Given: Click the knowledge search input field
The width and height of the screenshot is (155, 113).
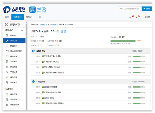Looking at the screenshot, I should 129,9.
